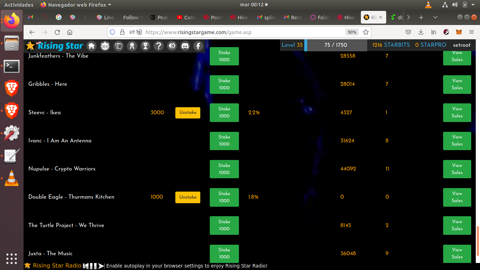Open the Firefox library icon
This screenshot has height=270, width=480.
(434, 32)
